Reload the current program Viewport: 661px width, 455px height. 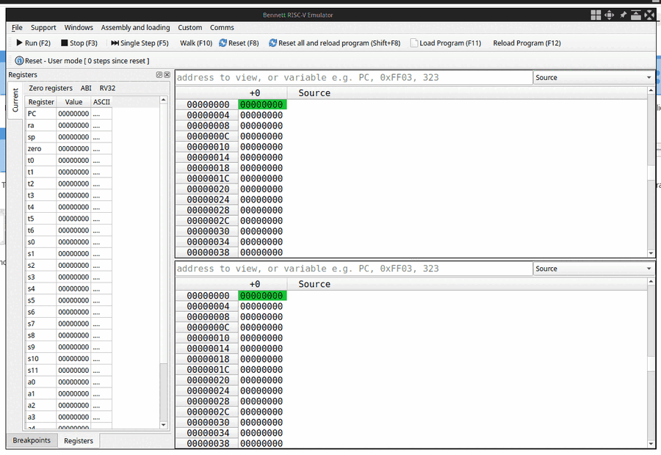(x=526, y=43)
